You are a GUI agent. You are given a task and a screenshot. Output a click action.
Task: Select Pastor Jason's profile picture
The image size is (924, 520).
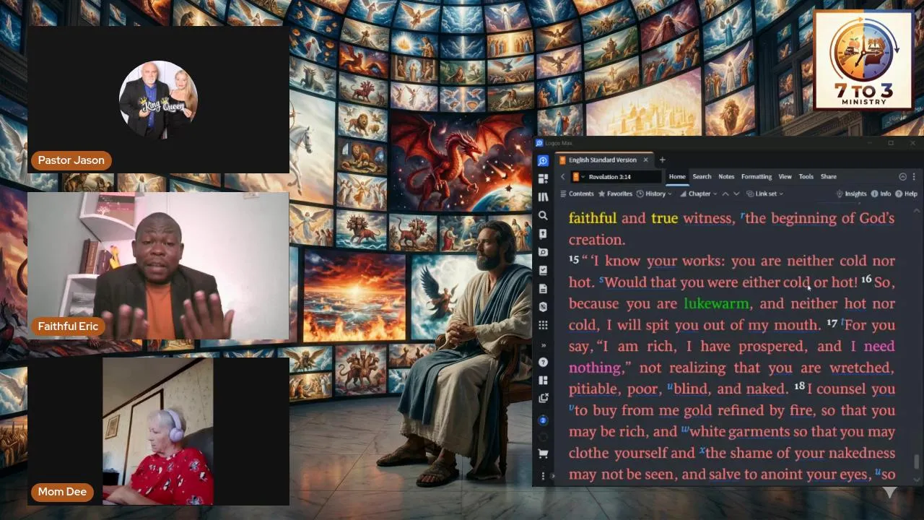(158, 100)
